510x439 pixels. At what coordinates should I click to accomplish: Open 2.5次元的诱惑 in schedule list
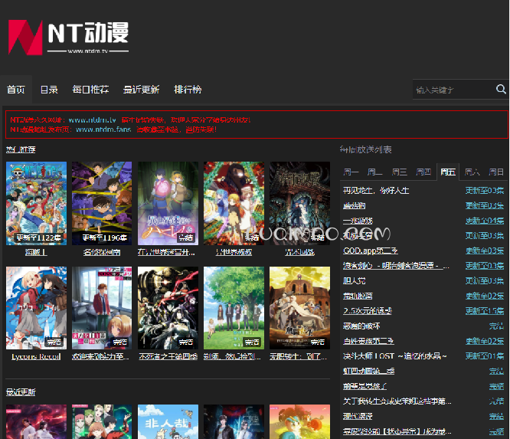[x=368, y=311]
